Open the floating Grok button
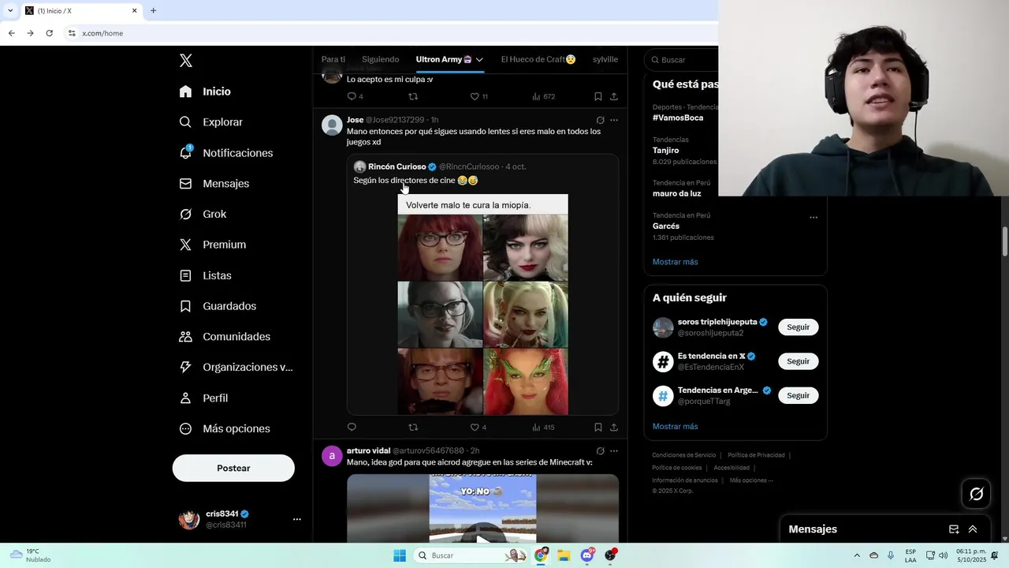 977,494
